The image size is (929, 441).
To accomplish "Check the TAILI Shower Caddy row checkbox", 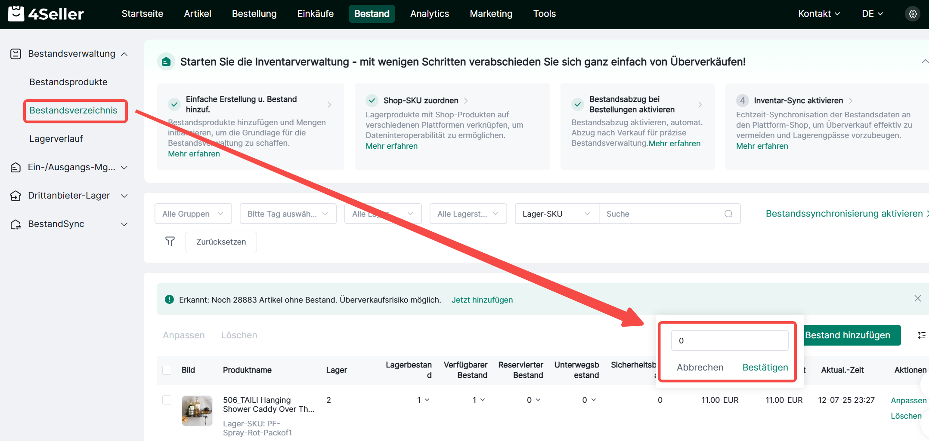I will (x=167, y=400).
